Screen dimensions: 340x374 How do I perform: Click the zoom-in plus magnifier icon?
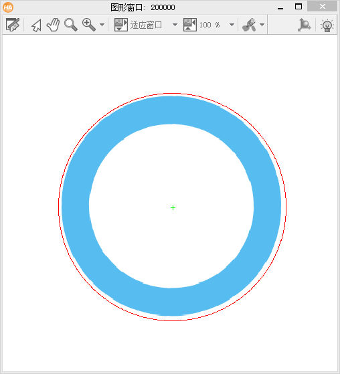click(x=89, y=25)
